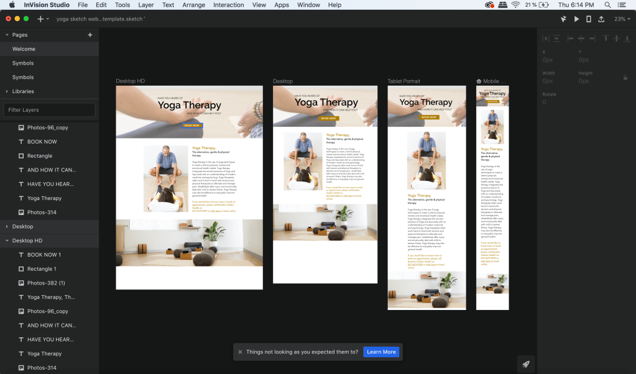Expand the Desktop artboard layer group

click(7, 227)
